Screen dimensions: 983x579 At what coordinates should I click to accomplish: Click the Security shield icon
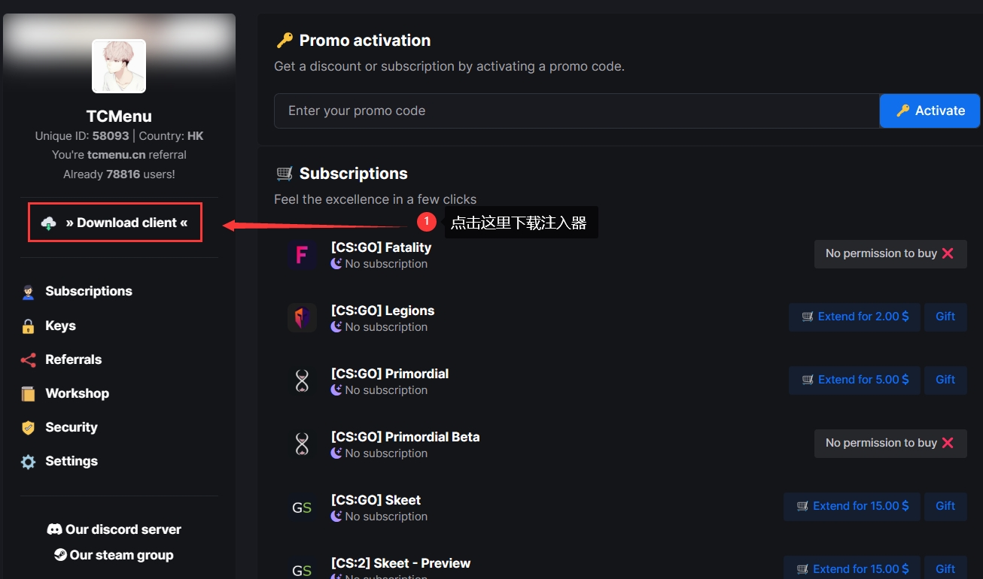[x=29, y=428]
